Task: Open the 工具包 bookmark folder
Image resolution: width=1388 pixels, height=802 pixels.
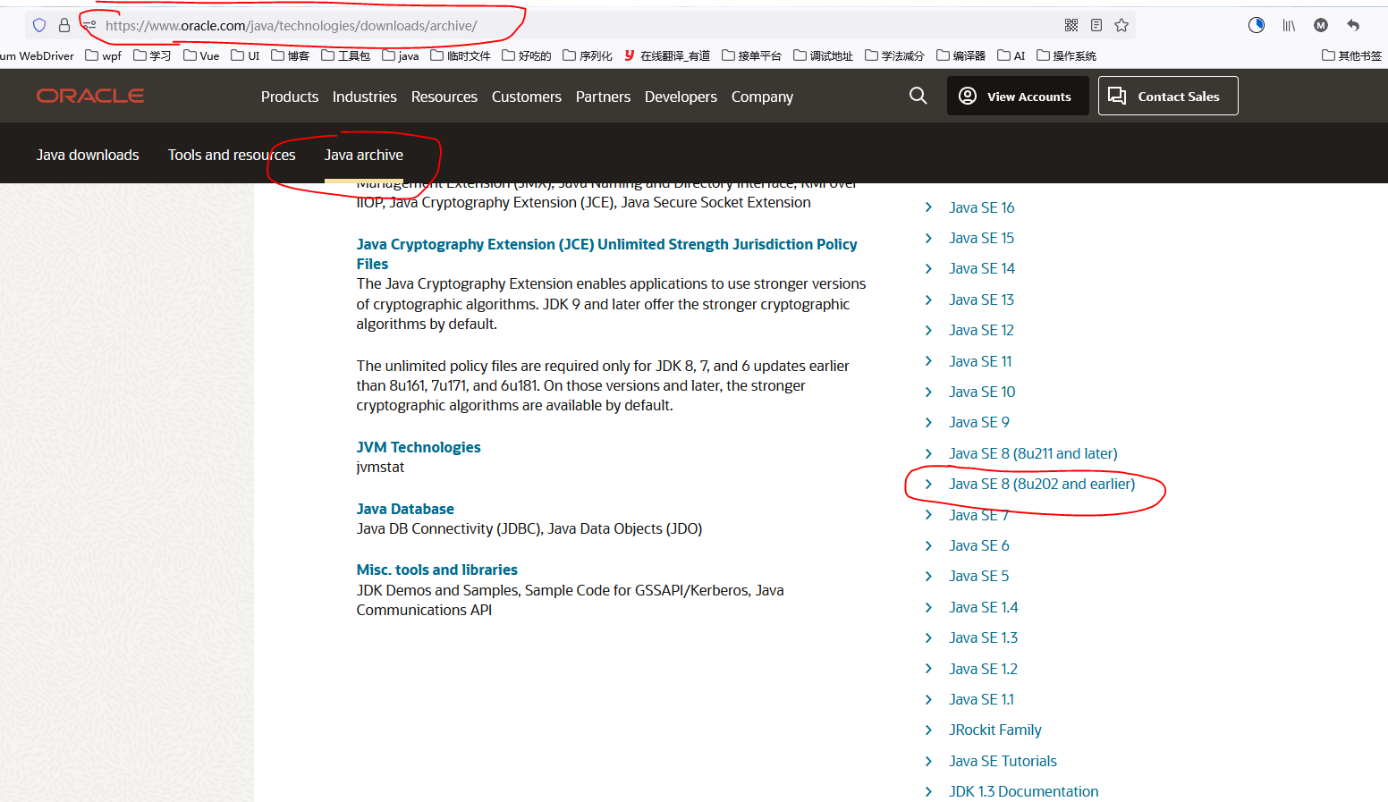Action: [346, 55]
